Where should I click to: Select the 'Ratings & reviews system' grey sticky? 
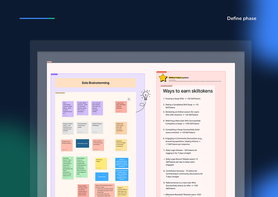[68, 128]
